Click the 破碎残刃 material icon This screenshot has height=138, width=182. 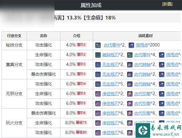click(x=98, y=55)
